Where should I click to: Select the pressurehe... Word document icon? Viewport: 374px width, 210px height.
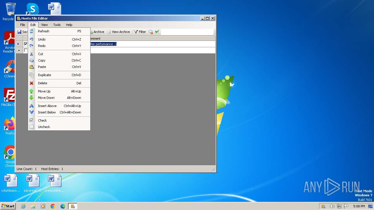click(x=54, y=183)
